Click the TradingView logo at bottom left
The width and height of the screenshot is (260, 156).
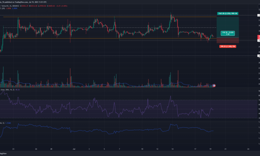click(x=3, y=153)
